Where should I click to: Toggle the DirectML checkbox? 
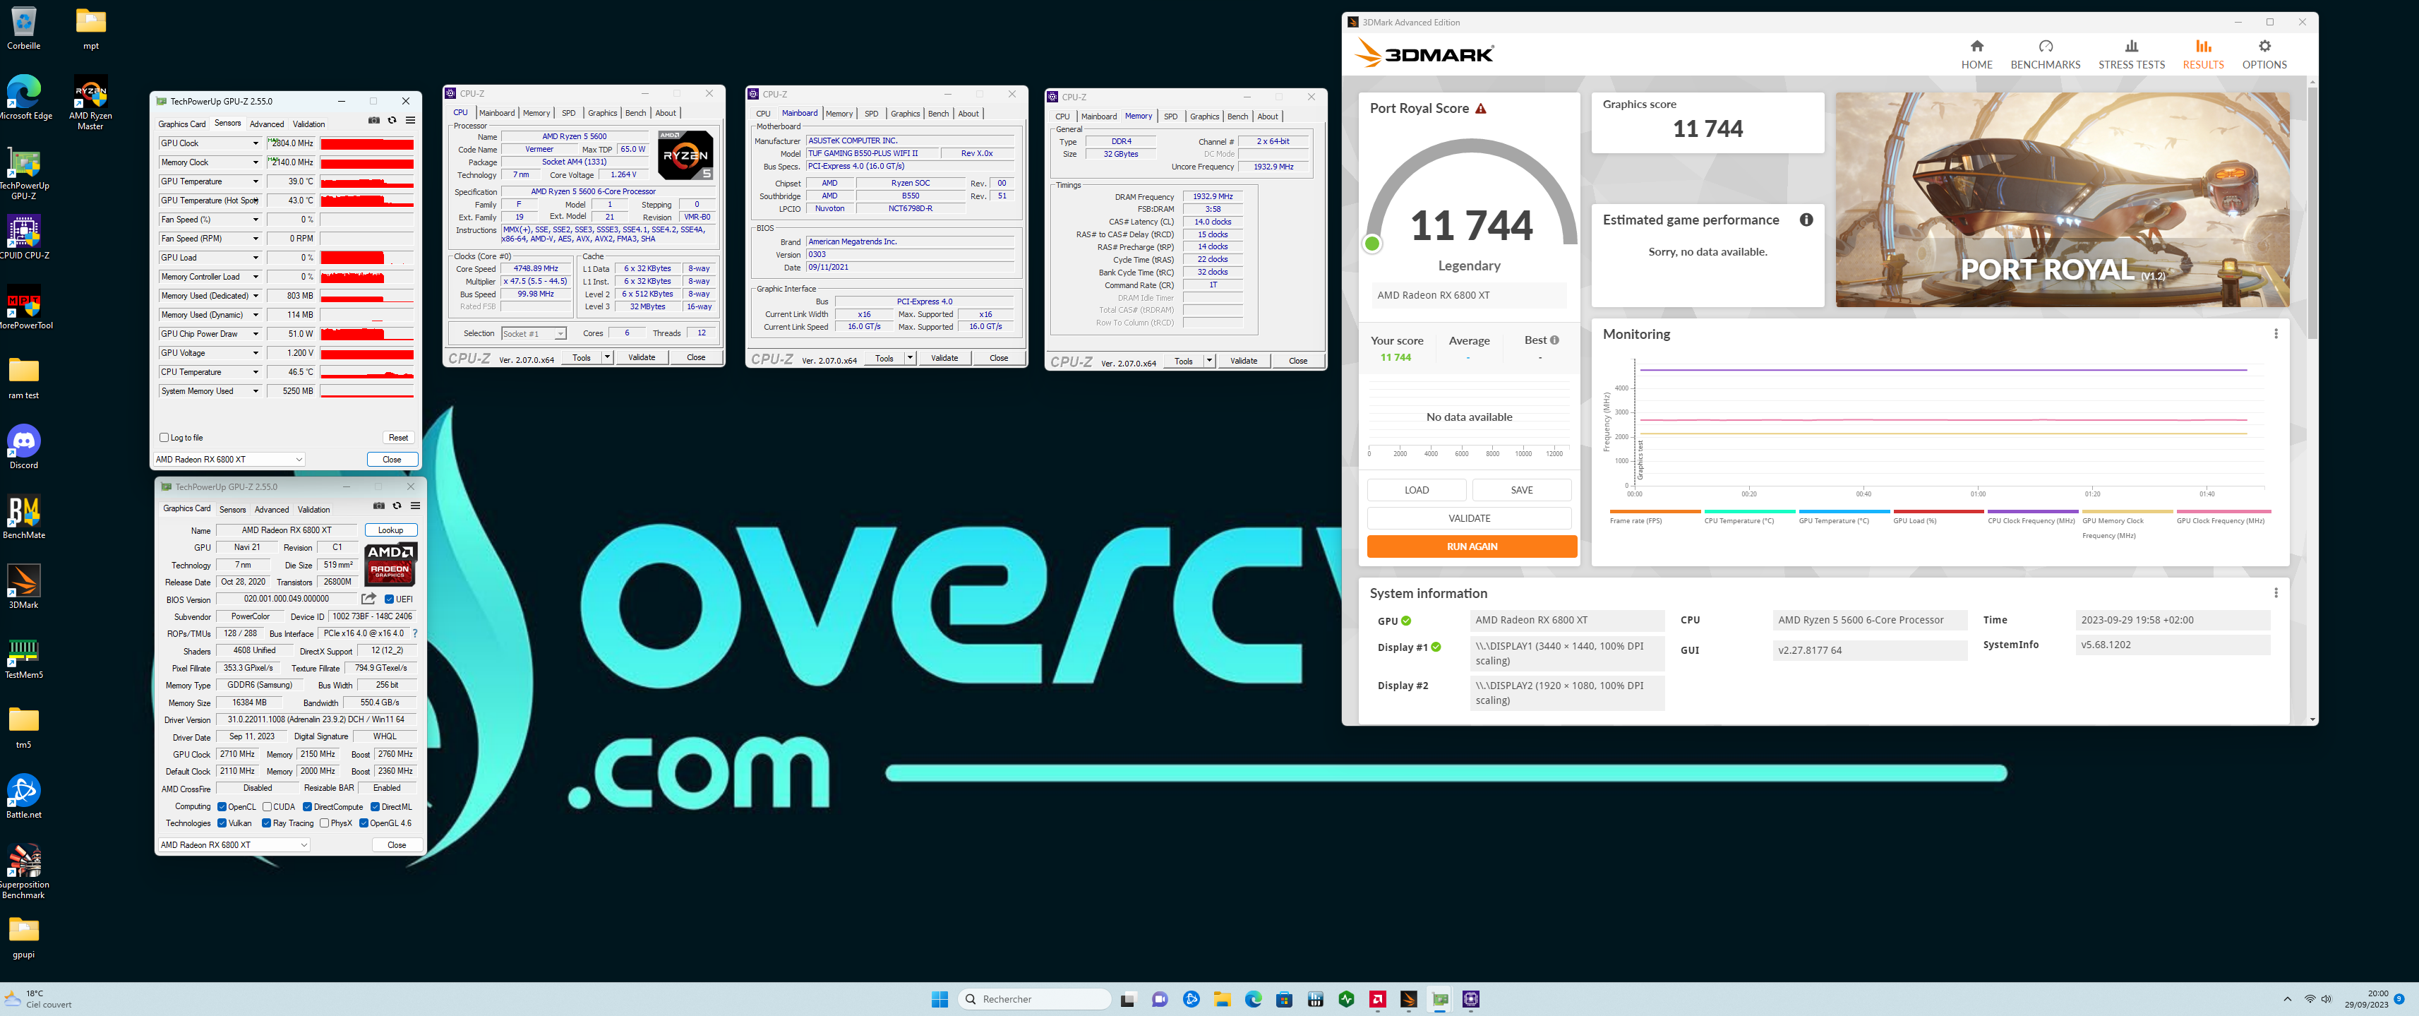click(x=375, y=806)
